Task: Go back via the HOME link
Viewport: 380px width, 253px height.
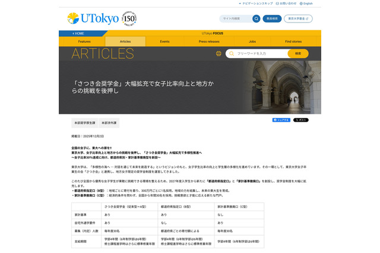Action: point(78,33)
